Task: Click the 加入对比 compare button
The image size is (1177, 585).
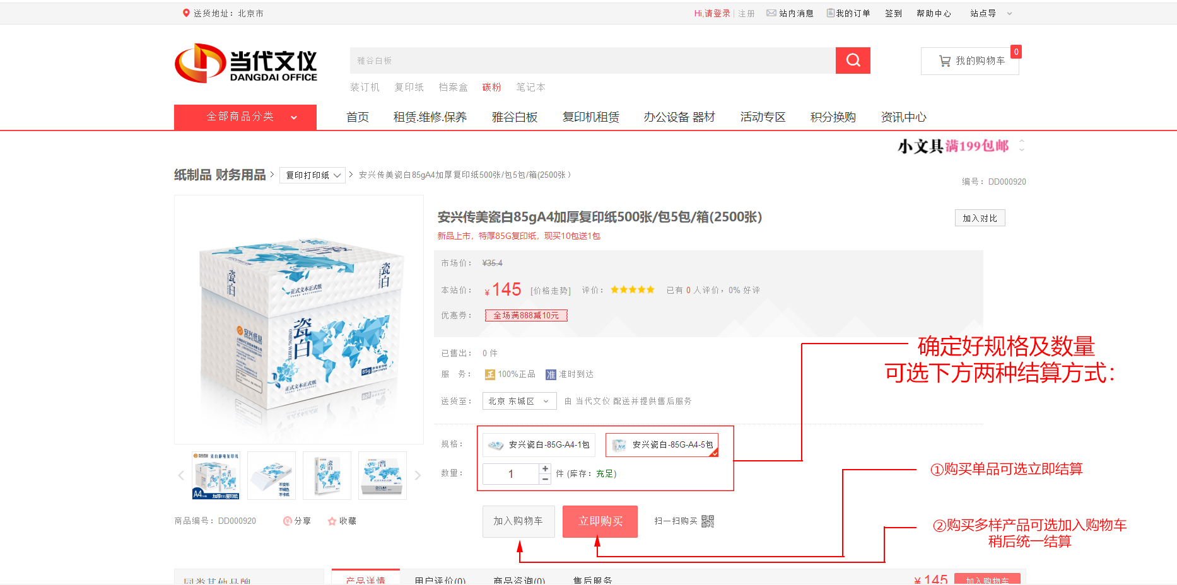Action: [980, 218]
